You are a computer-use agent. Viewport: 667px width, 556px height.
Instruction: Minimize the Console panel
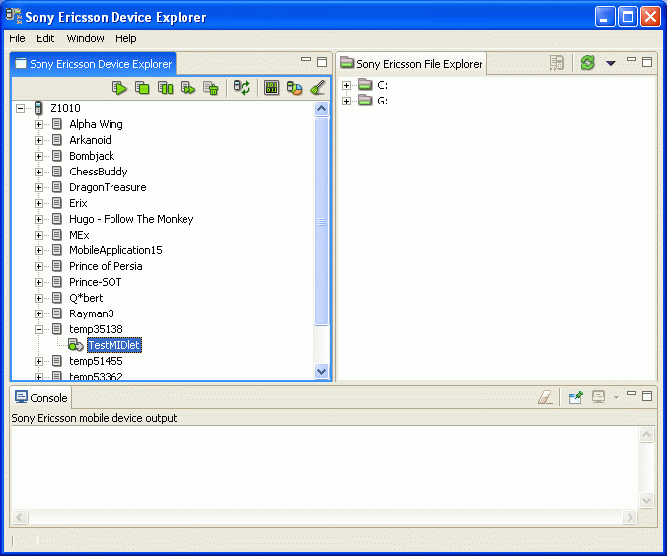(x=631, y=393)
